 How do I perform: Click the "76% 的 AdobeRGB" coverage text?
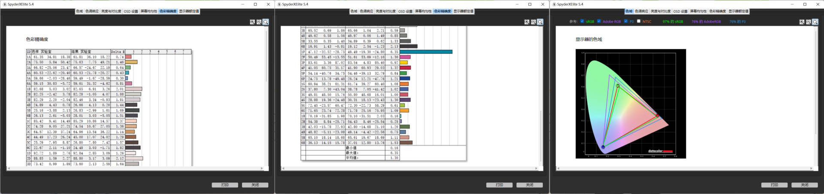[706, 21]
